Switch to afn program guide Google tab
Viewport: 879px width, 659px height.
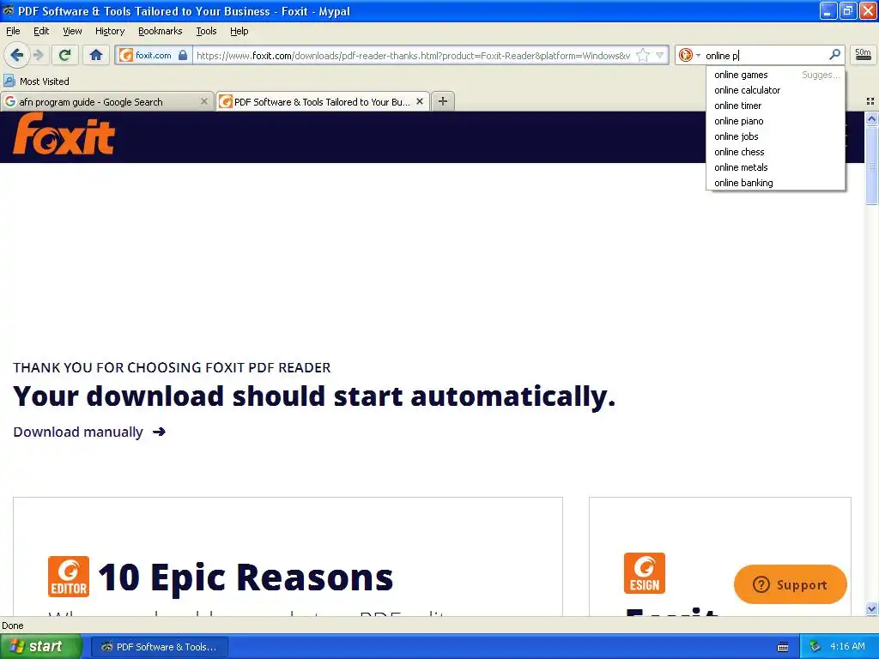click(x=101, y=102)
